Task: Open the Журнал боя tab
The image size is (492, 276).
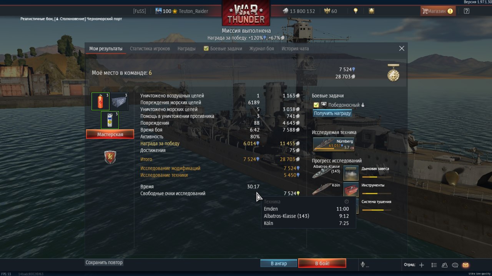Action: pos(261,49)
